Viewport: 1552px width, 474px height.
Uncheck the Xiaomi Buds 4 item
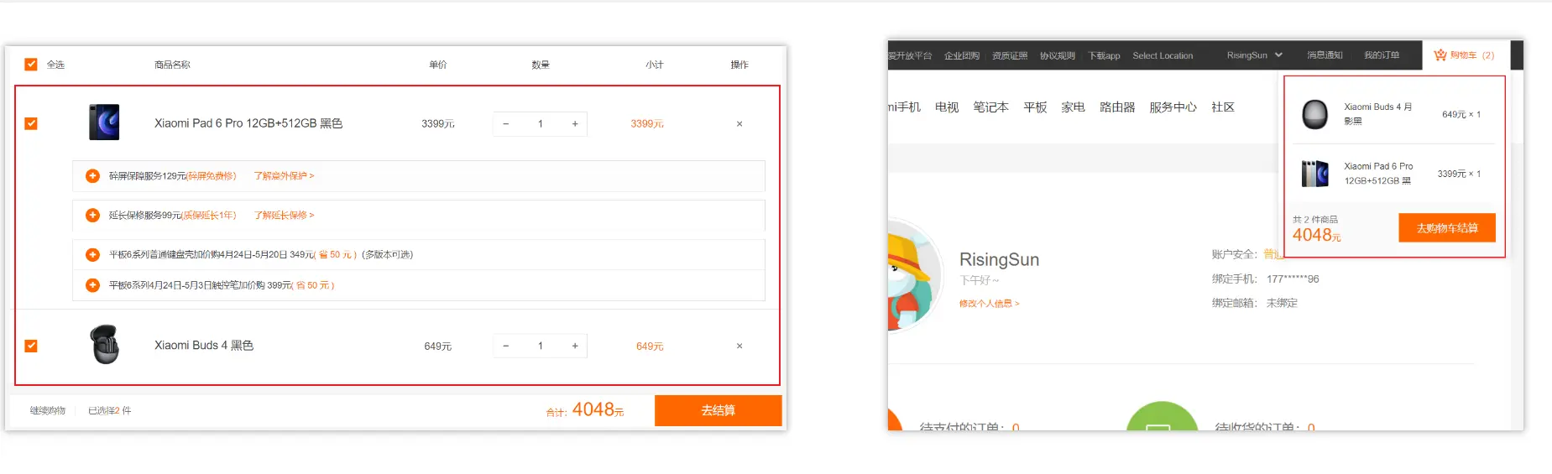coord(31,346)
